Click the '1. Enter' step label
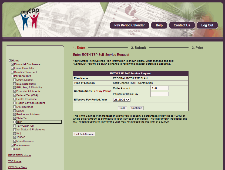Screen dimensions: 225x170 [x=79, y=48]
